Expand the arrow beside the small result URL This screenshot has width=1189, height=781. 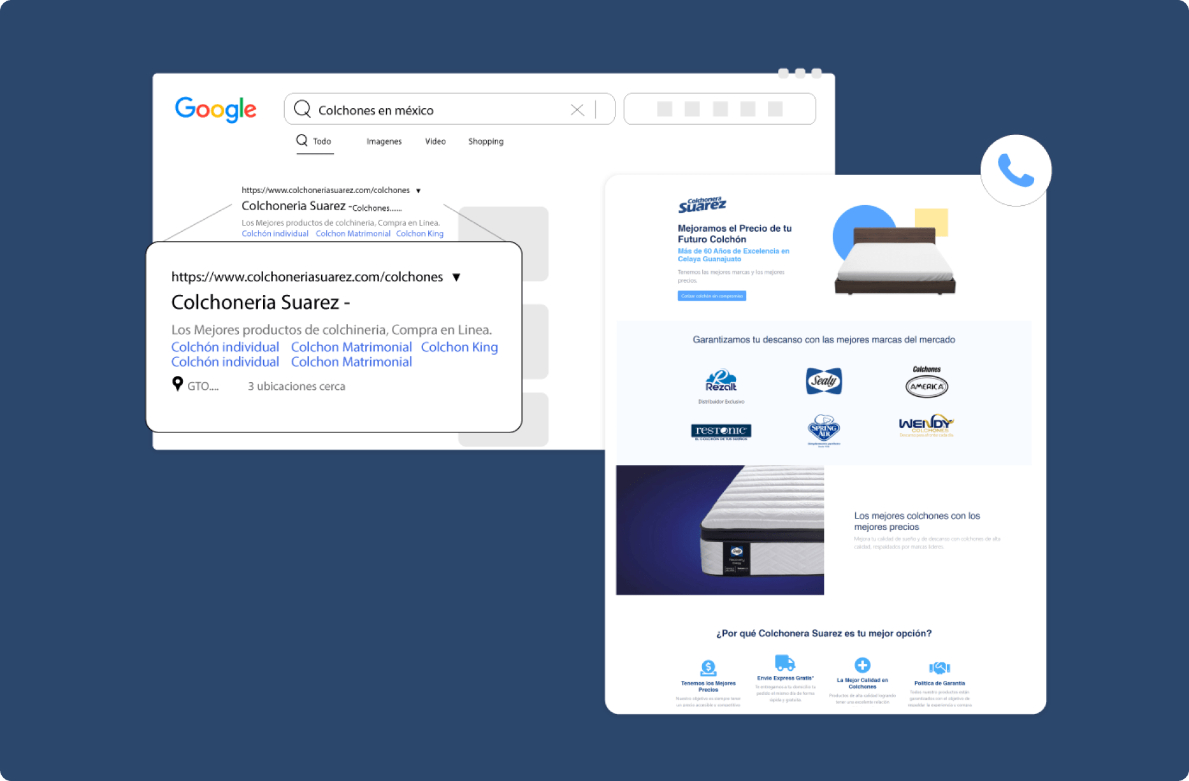(418, 190)
